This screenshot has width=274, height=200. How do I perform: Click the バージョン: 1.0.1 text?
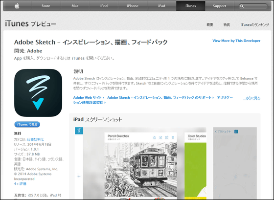pos(26,149)
